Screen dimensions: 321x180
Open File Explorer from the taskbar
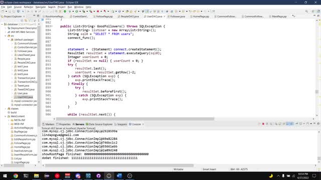pos(37,175)
